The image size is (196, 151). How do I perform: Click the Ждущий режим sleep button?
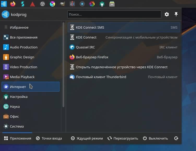pos(87,138)
